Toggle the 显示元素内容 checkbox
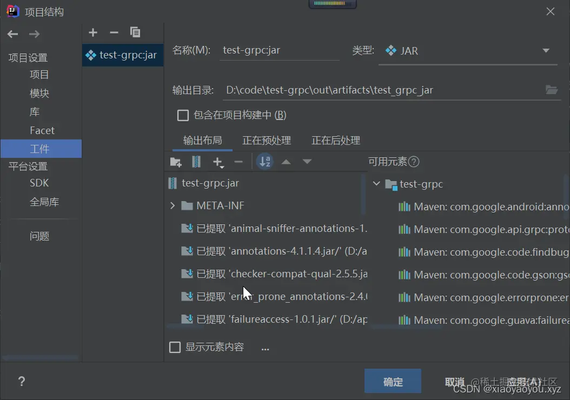The width and height of the screenshot is (570, 400). point(175,346)
